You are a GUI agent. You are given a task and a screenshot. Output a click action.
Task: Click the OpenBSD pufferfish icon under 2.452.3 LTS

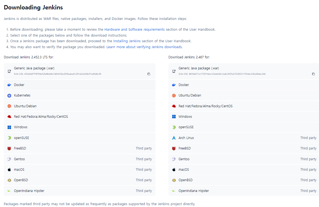tap(9, 180)
